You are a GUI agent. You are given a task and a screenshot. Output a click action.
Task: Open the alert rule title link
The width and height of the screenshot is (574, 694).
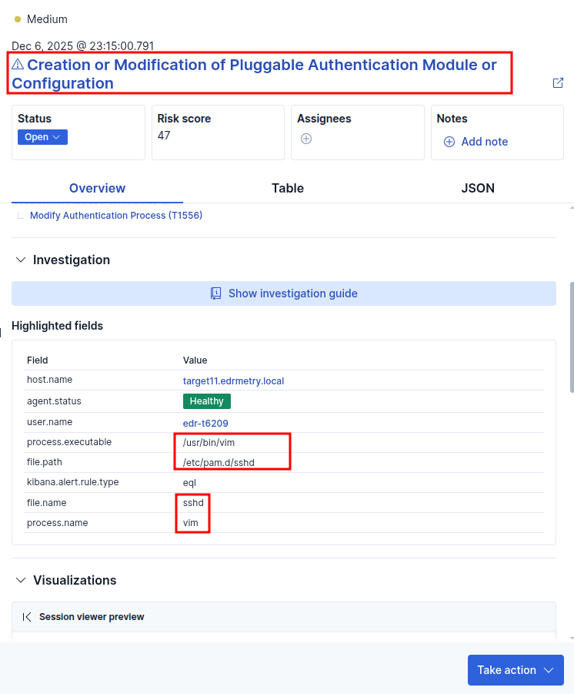click(x=254, y=74)
